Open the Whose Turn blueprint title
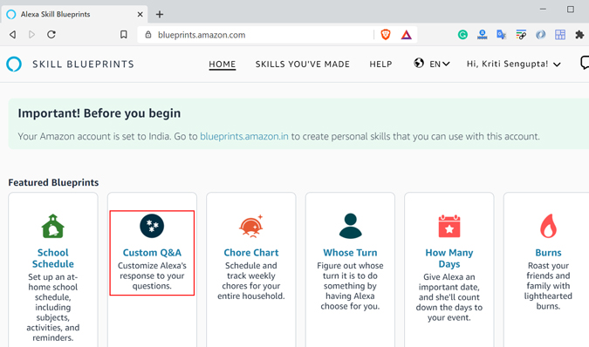The height and width of the screenshot is (347, 589). [x=350, y=253]
